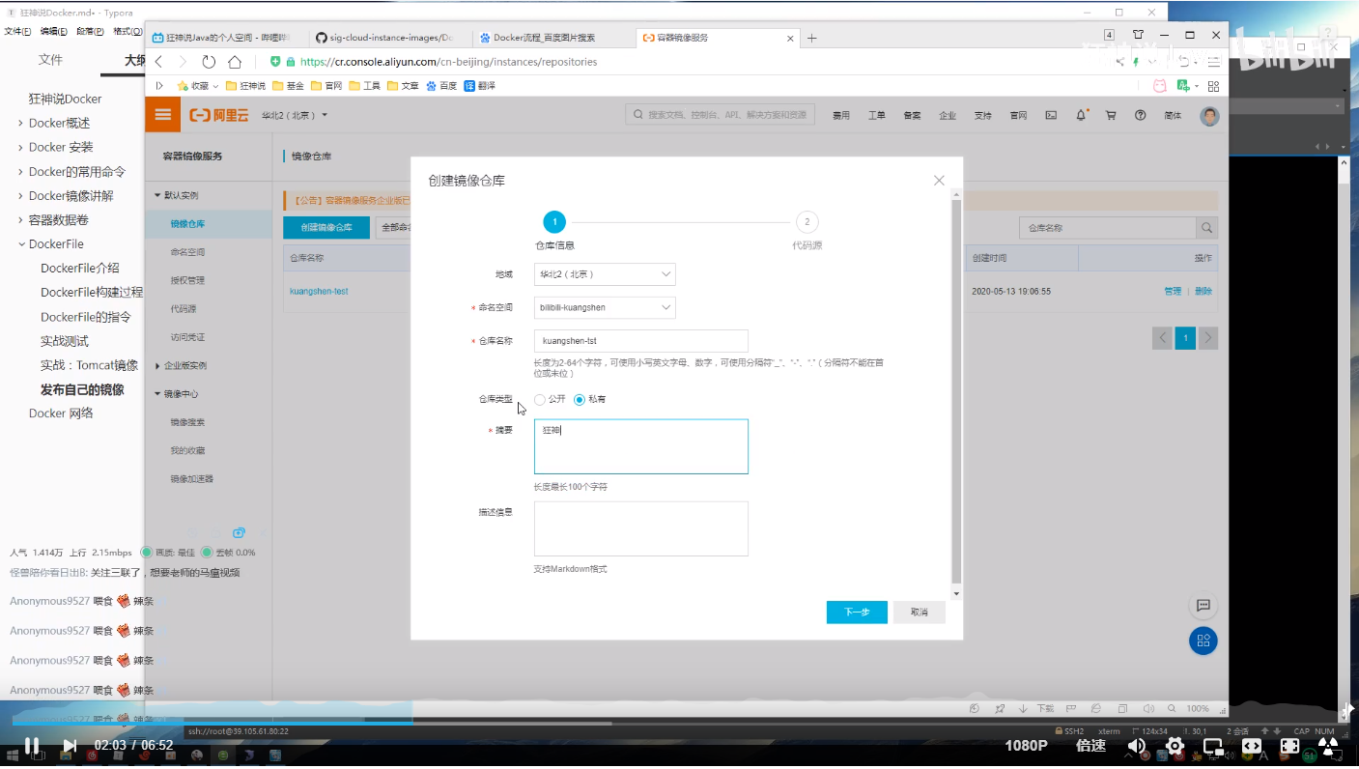Screen dimensions: 1359x769
Task: Adjust the video volume speaker icon
Action: point(1137,746)
